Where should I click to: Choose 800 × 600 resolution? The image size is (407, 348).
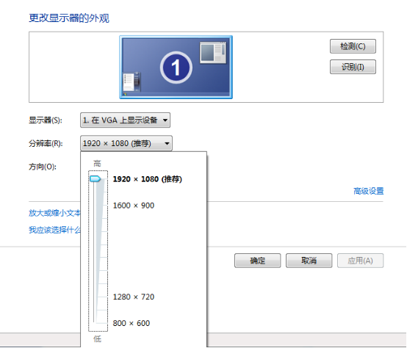132,323
